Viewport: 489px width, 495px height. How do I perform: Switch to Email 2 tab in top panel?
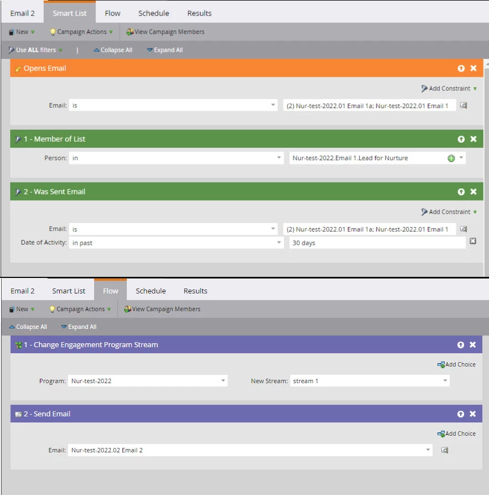point(22,13)
